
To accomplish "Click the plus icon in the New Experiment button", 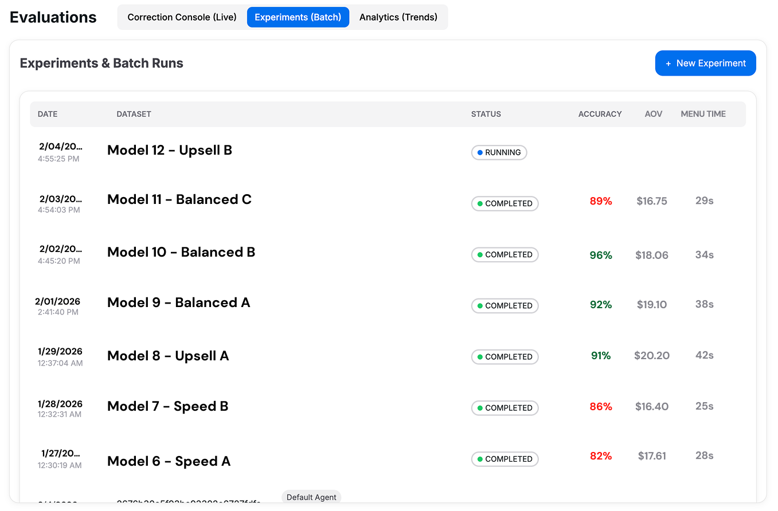I will pyautogui.click(x=668, y=63).
